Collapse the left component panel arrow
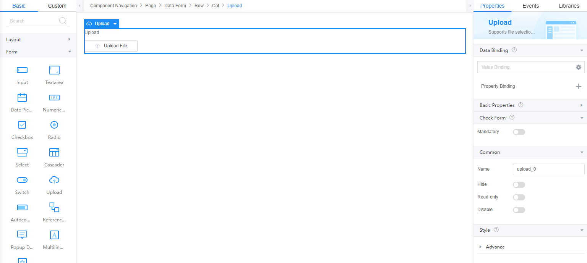This screenshot has height=263, width=587. tap(79, 6)
